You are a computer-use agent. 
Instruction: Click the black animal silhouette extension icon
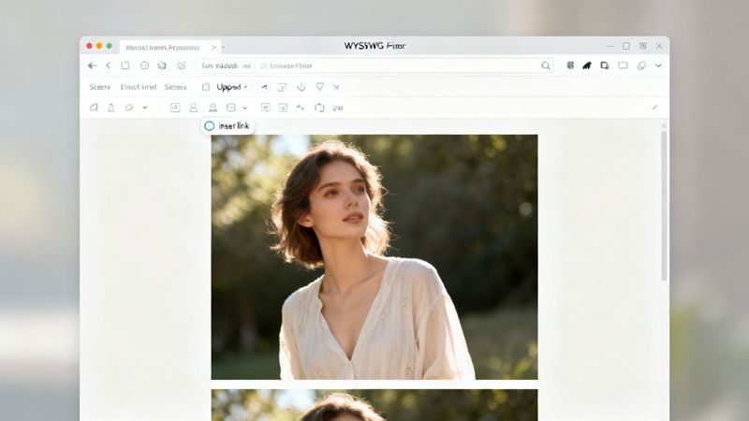pos(587,65)
